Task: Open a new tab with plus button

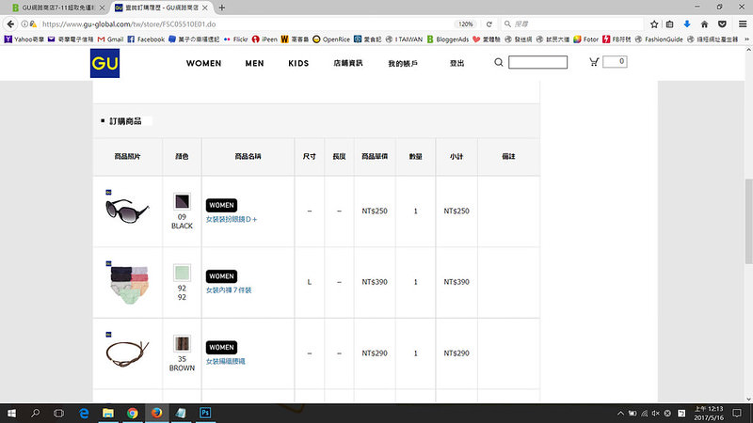Action: [x=222, y=8]
